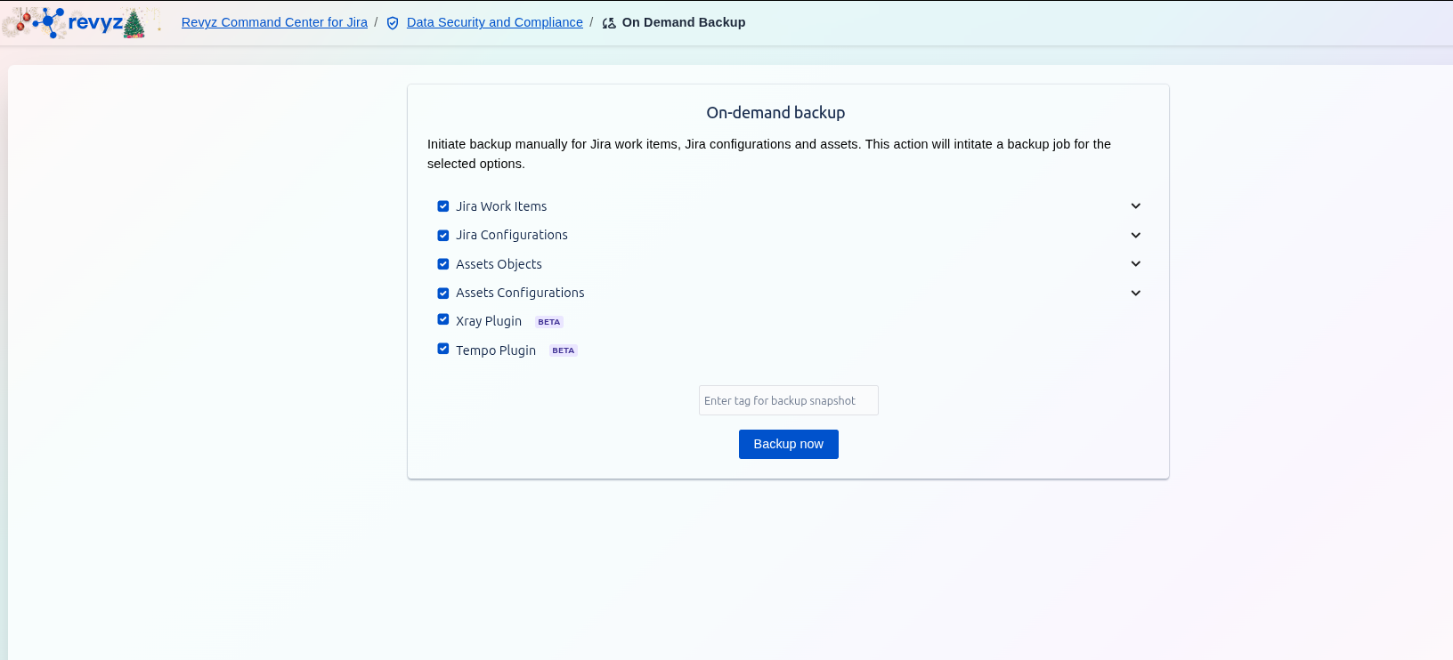Expand the Jira Configurations section chevron
The height and width of the screenshot is (660, 1453).
[x=1135, y=236]
